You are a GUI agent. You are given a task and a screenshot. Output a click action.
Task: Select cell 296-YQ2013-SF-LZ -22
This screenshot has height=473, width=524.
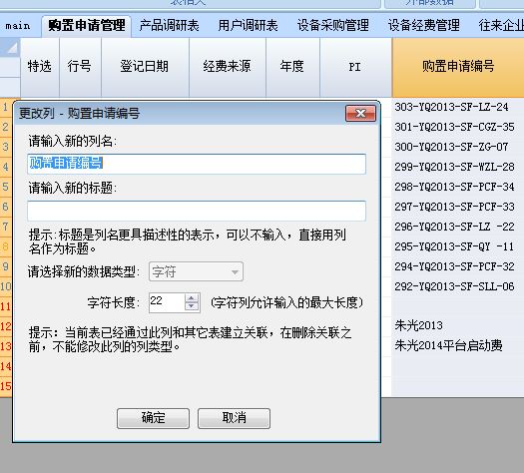[458, 227]
